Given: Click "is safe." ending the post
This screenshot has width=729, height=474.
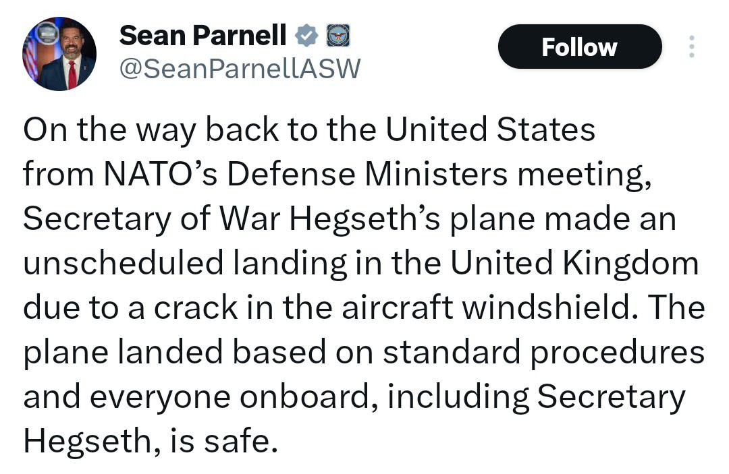Looking at the screenshot, I should (224, 441).
